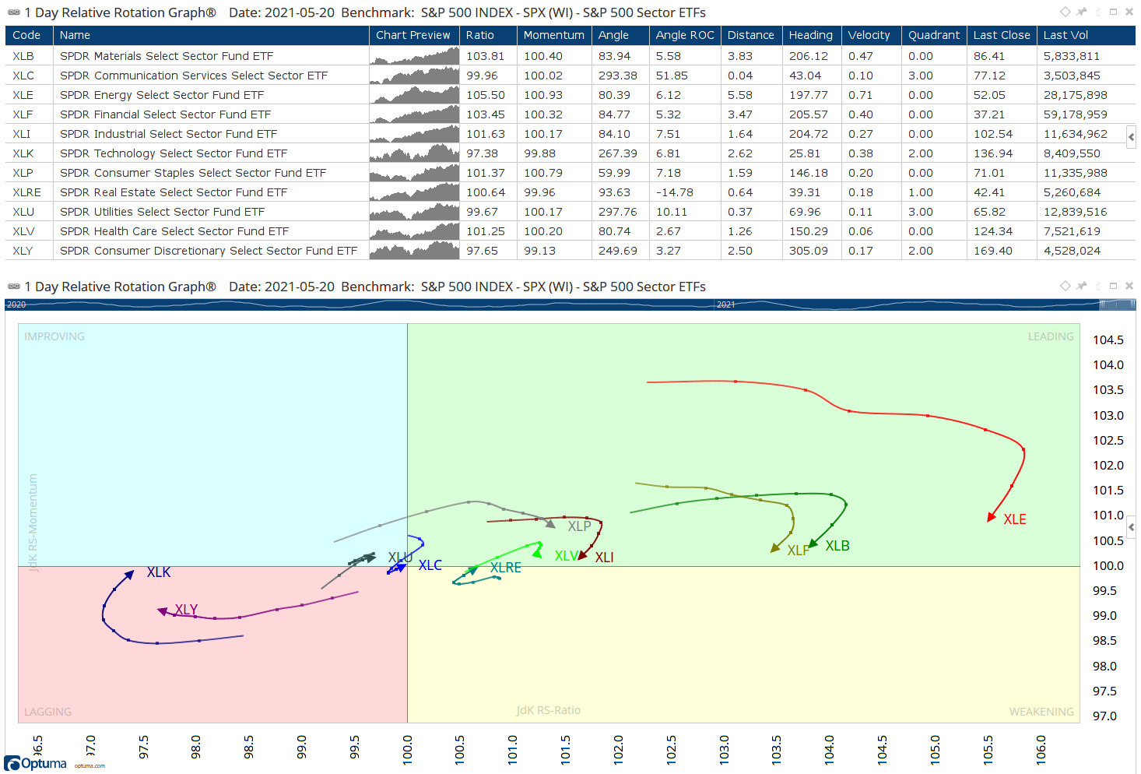Open the XLK chart preview thumbnail
This screenshot has width=1141, height=774.
[x=414, y=153]
